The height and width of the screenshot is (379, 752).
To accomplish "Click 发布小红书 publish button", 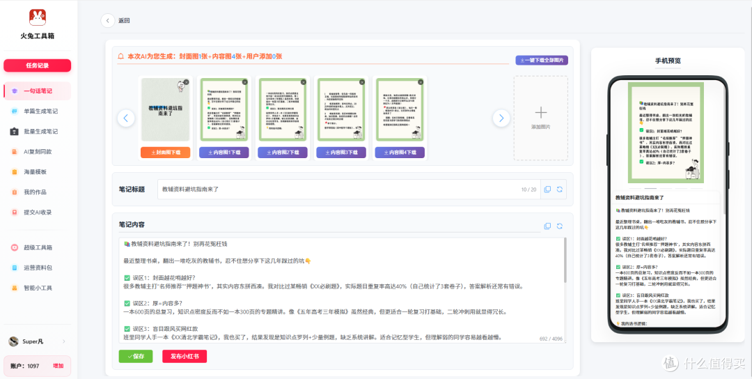I will [185, 357].
